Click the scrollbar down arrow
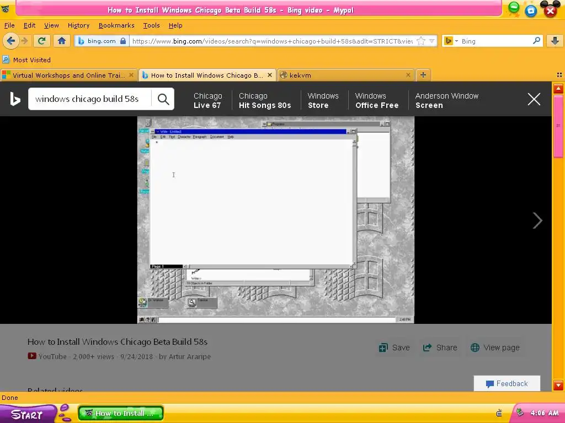 click(x=558, y=385)
